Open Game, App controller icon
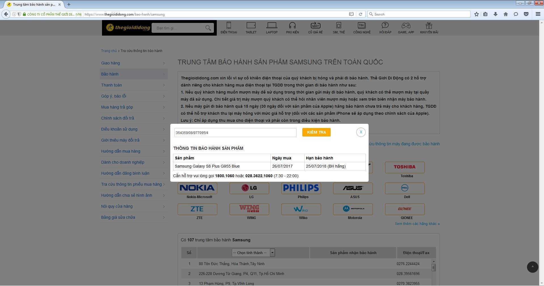Screen dimensions: 544x286 click(406, 25)
